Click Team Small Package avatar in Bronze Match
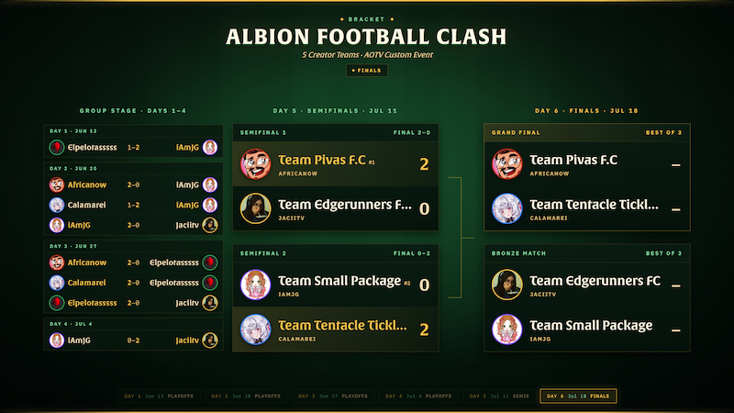 point(507,329)
